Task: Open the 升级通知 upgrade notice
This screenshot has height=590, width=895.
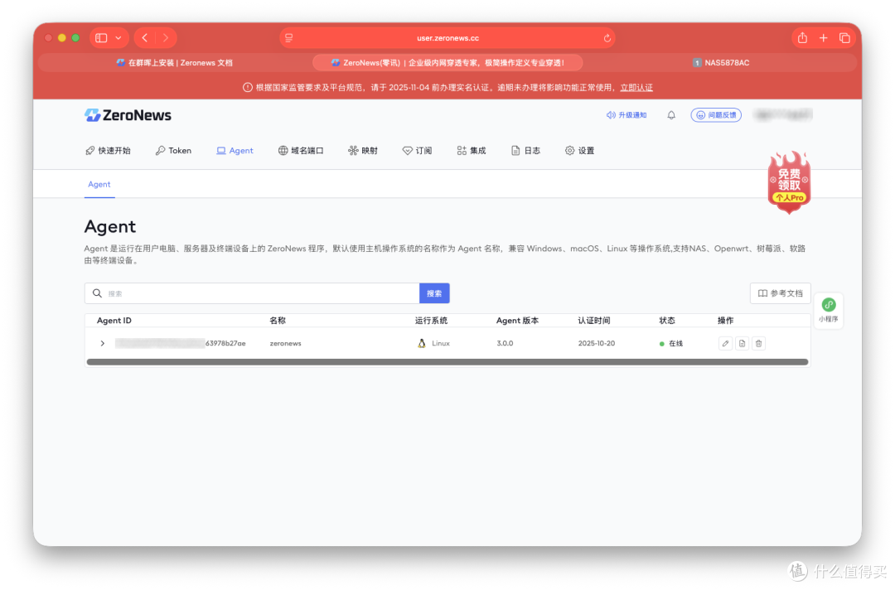Action: click(x=626, y=115)
